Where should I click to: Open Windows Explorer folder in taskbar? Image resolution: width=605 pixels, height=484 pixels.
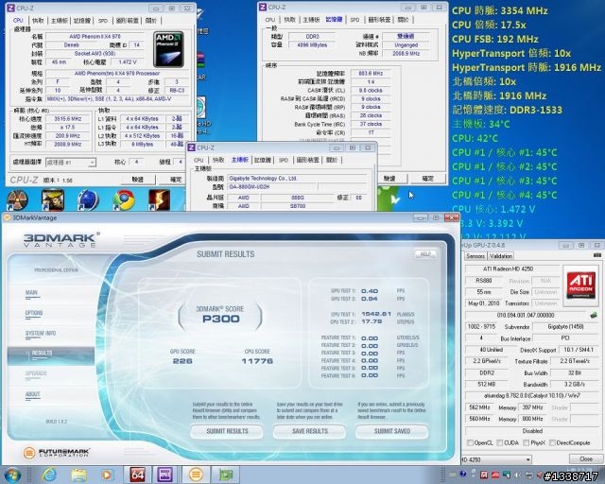coord(78,475)
